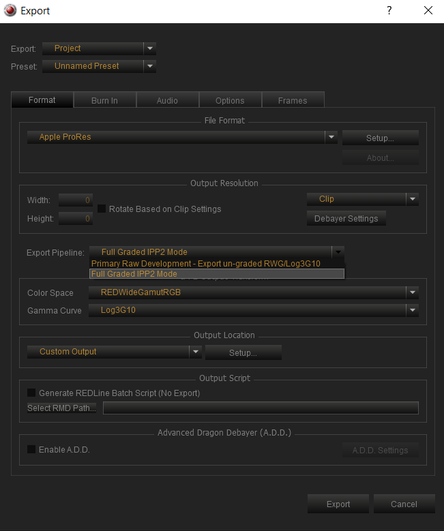Switch to the Format tab
The image size is (444, 531).
tap(42, 100)
